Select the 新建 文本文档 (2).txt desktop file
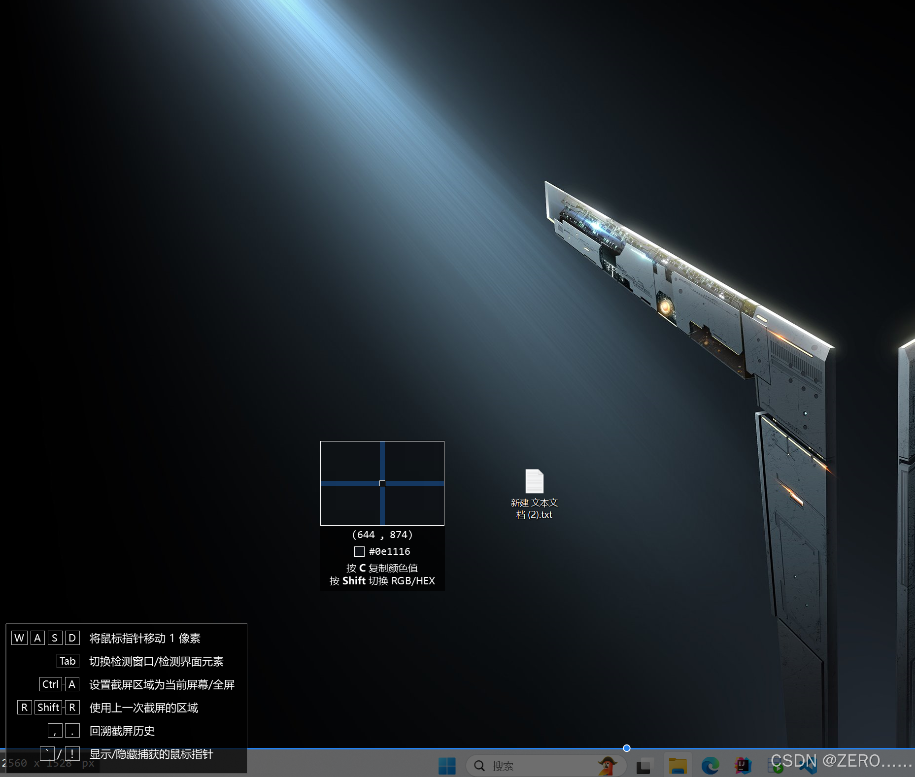 534,494
